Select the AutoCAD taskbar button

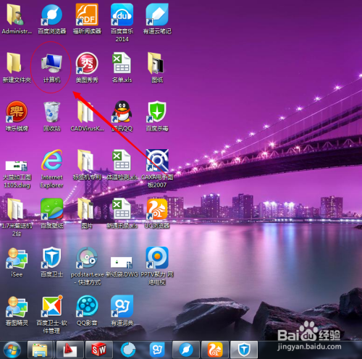click(70, 350)
